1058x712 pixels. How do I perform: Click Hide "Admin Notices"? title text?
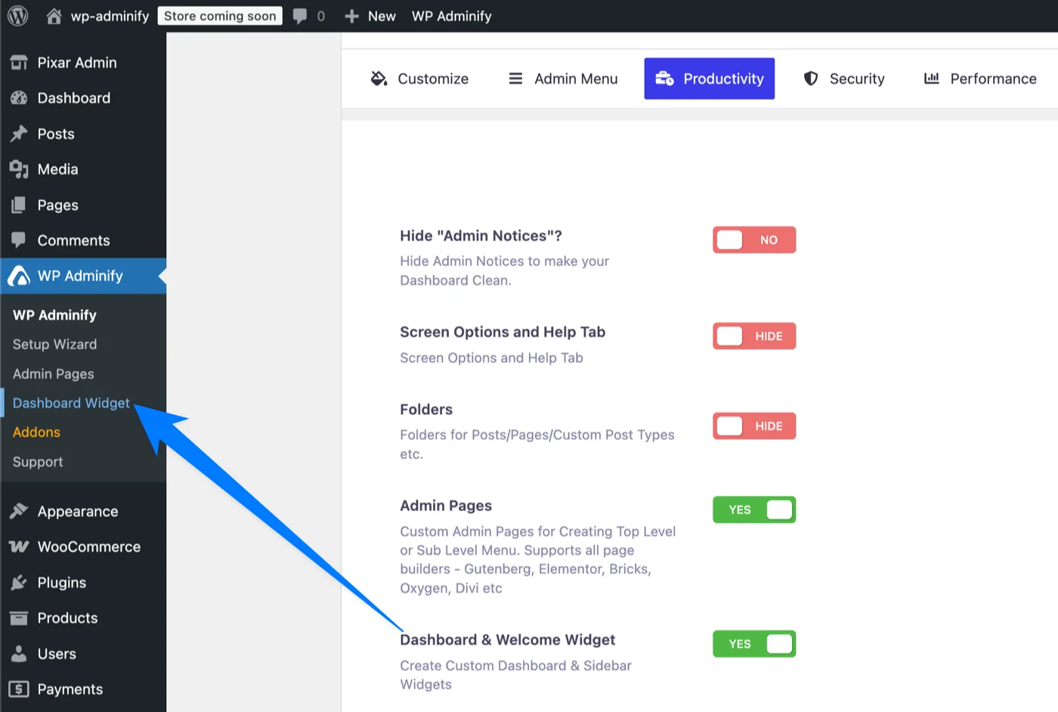(481, 236)
